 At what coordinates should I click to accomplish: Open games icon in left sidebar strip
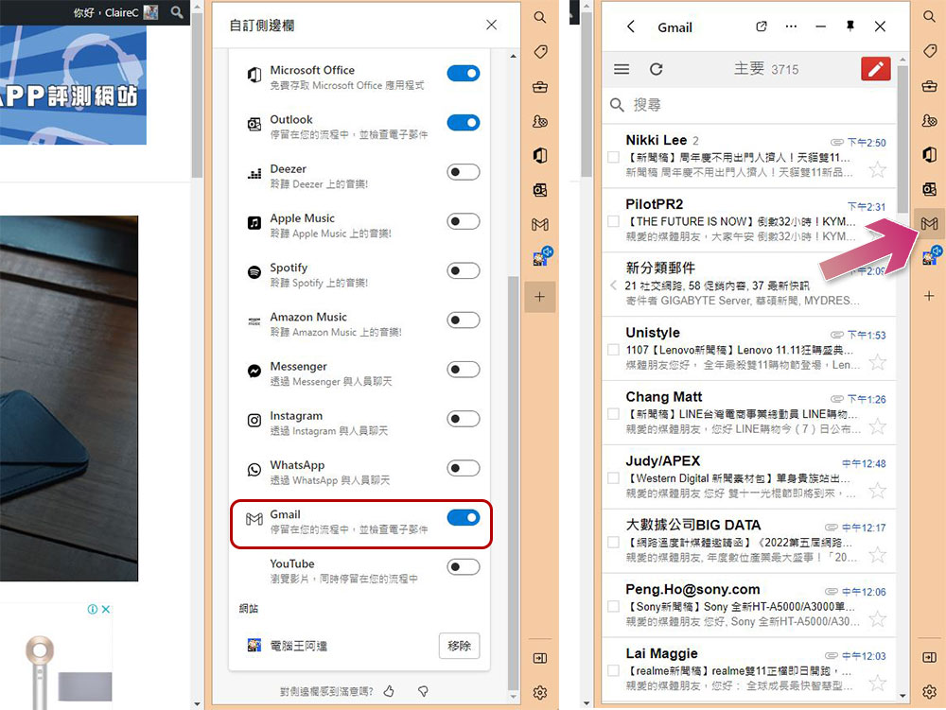tap(540, 122)
